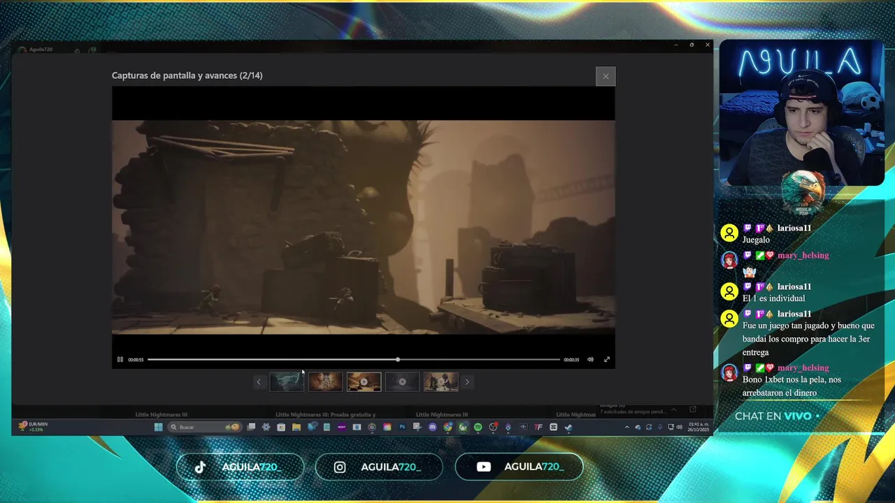The width and height of the screenshot is (895, 503).
Task: Open File Explorer folder icon in taskbar
Action: click(x=296, y=427)
